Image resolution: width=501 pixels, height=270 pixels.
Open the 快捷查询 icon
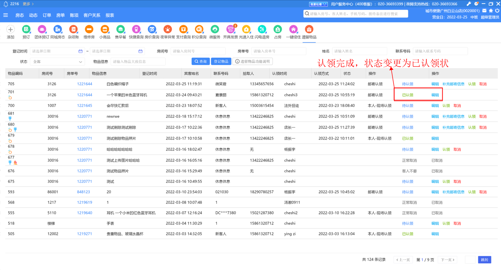(x=136, y=30)
